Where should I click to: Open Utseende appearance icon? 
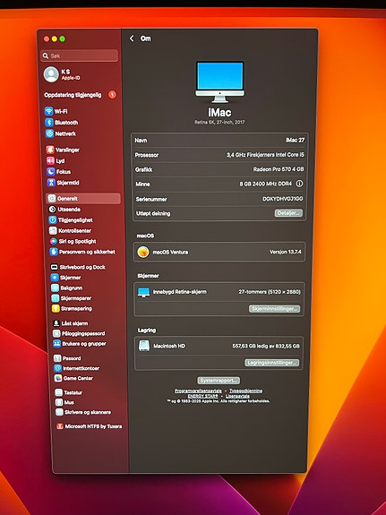[x=52, y=210]
